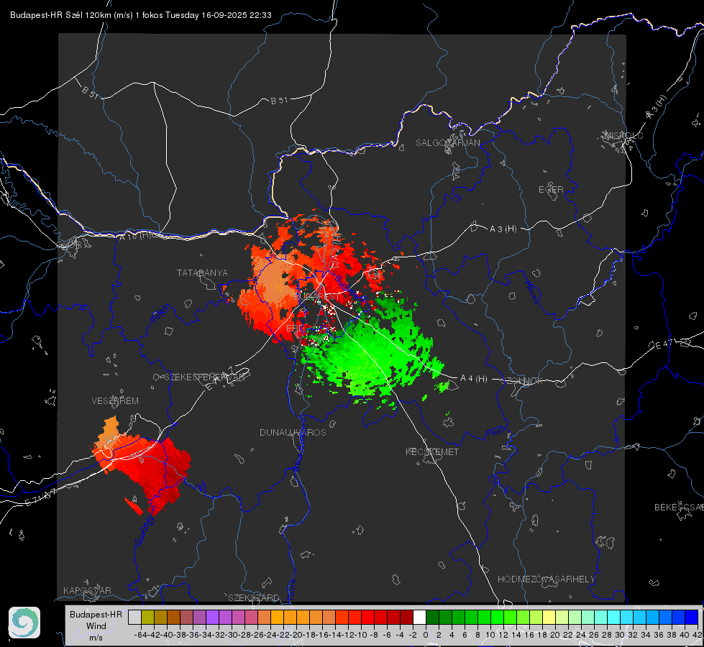
Task: Click the 'A 4 (H)' road label
Action: [x=474, y=379]
